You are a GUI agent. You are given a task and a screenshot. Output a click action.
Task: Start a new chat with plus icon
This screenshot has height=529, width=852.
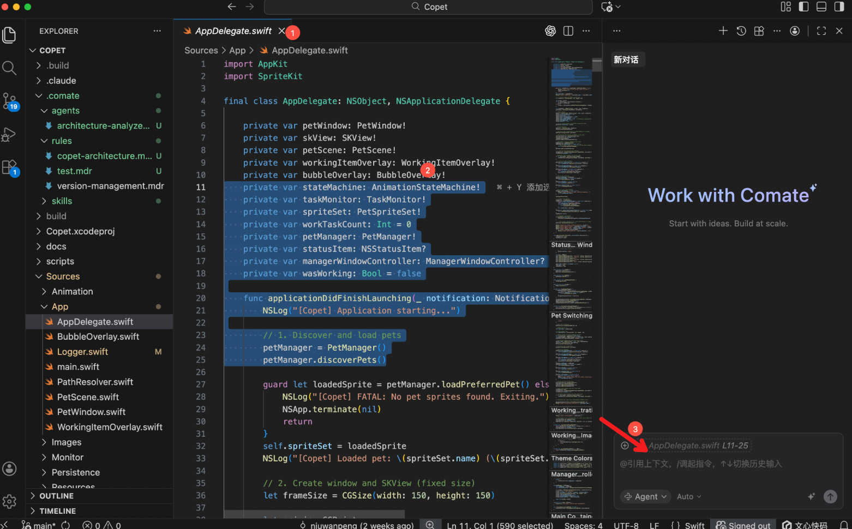[723, 31]
